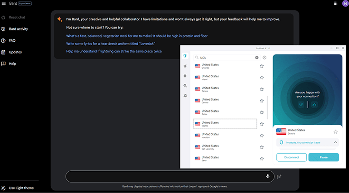Click the Bard sparkle logo icon
The image size is (349, 193).
(60, 19)
